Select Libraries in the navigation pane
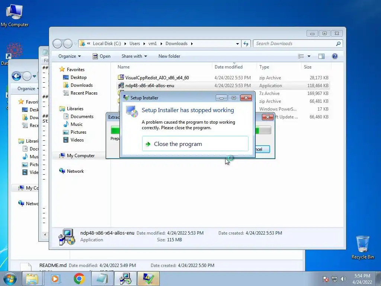The width and height of the screenshot is (381, 286). [x=75, y=109]
